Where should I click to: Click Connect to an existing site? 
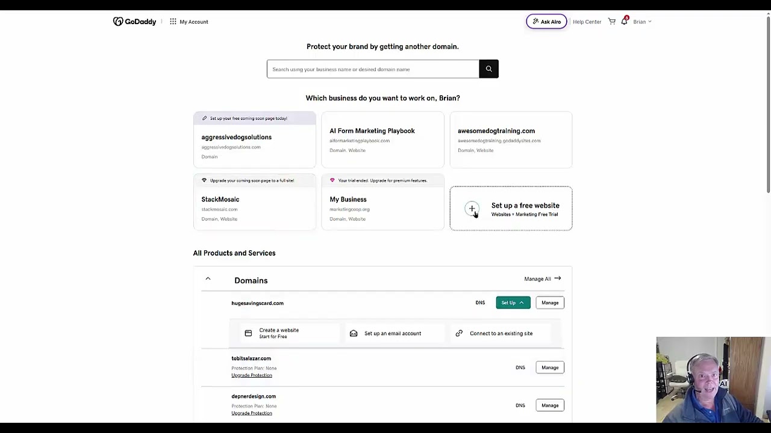(501, 333)
